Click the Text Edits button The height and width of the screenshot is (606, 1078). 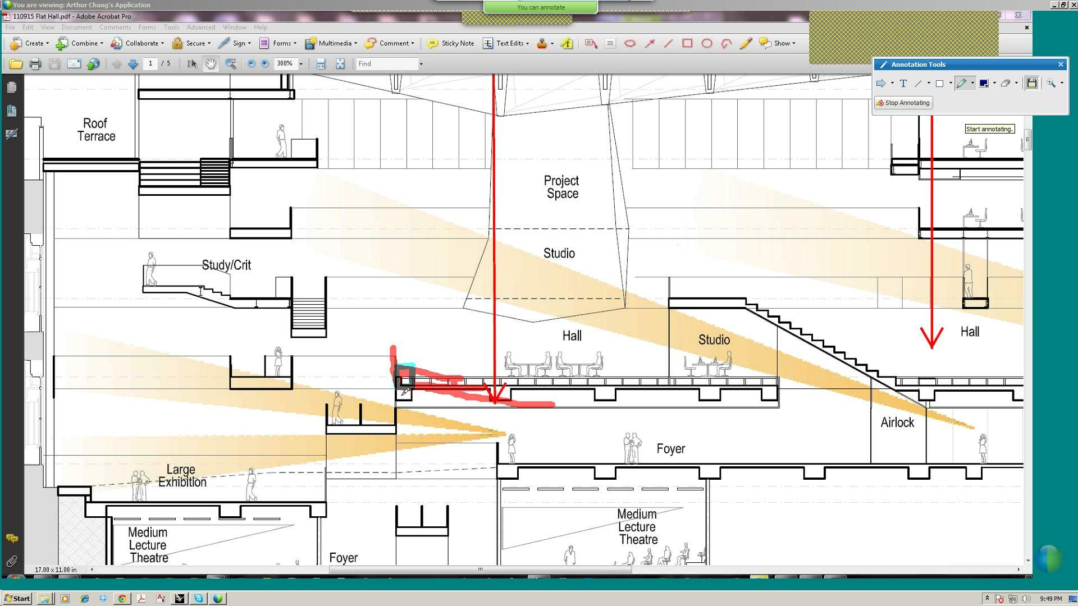pos(505,43)
